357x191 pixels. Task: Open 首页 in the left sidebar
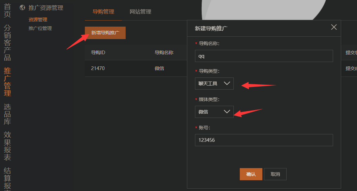click(x=7, y=10)
